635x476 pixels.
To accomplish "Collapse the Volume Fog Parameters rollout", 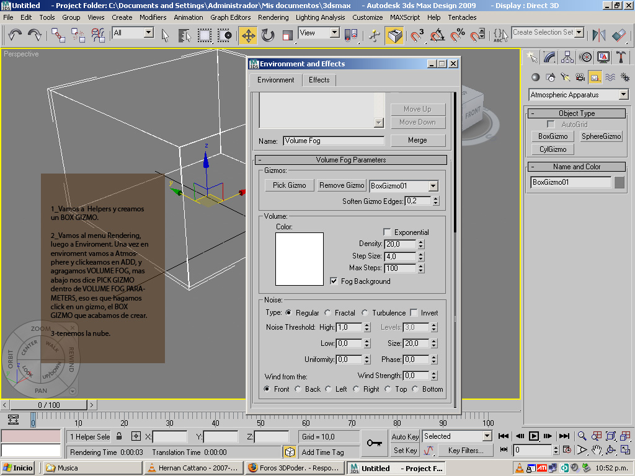I will click(351, 159).
